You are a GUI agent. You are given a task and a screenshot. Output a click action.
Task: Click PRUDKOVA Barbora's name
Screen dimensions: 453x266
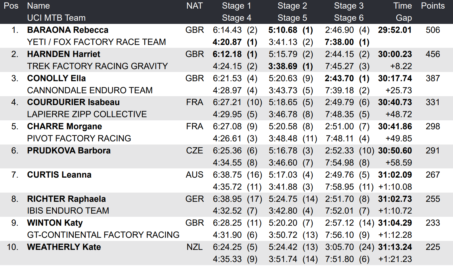69,151
